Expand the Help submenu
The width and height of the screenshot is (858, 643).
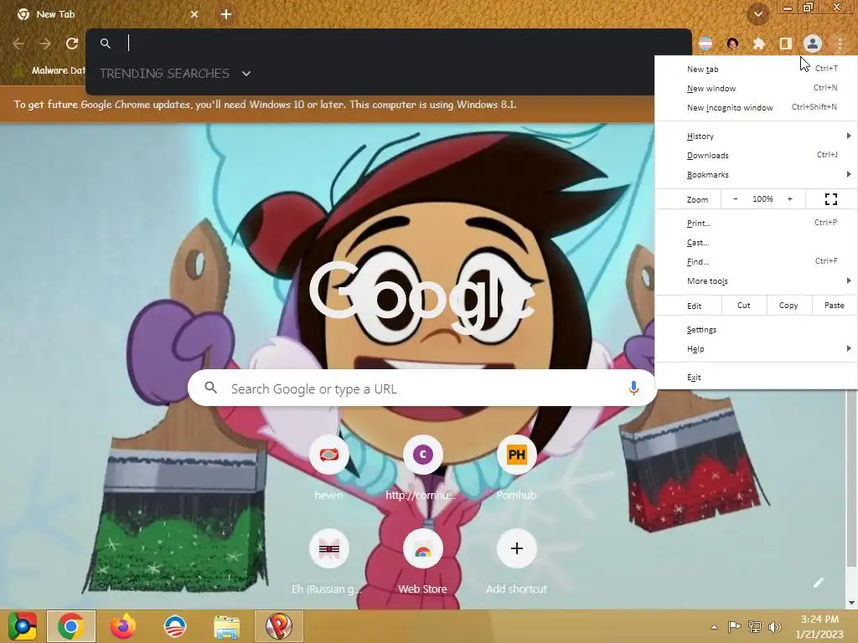757,349
